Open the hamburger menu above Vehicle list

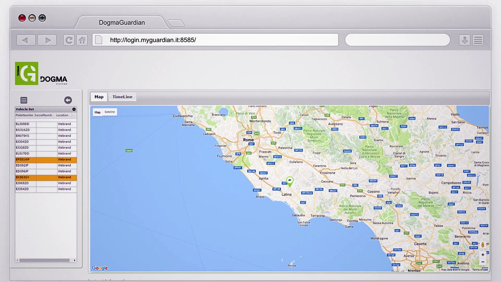click(x=24, y=101)
